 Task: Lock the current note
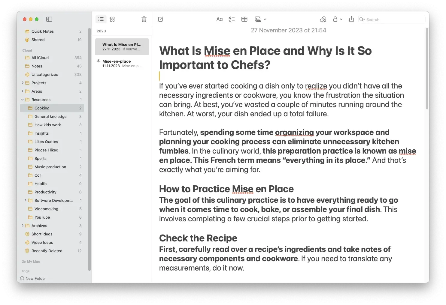click(x=335, y=19)
